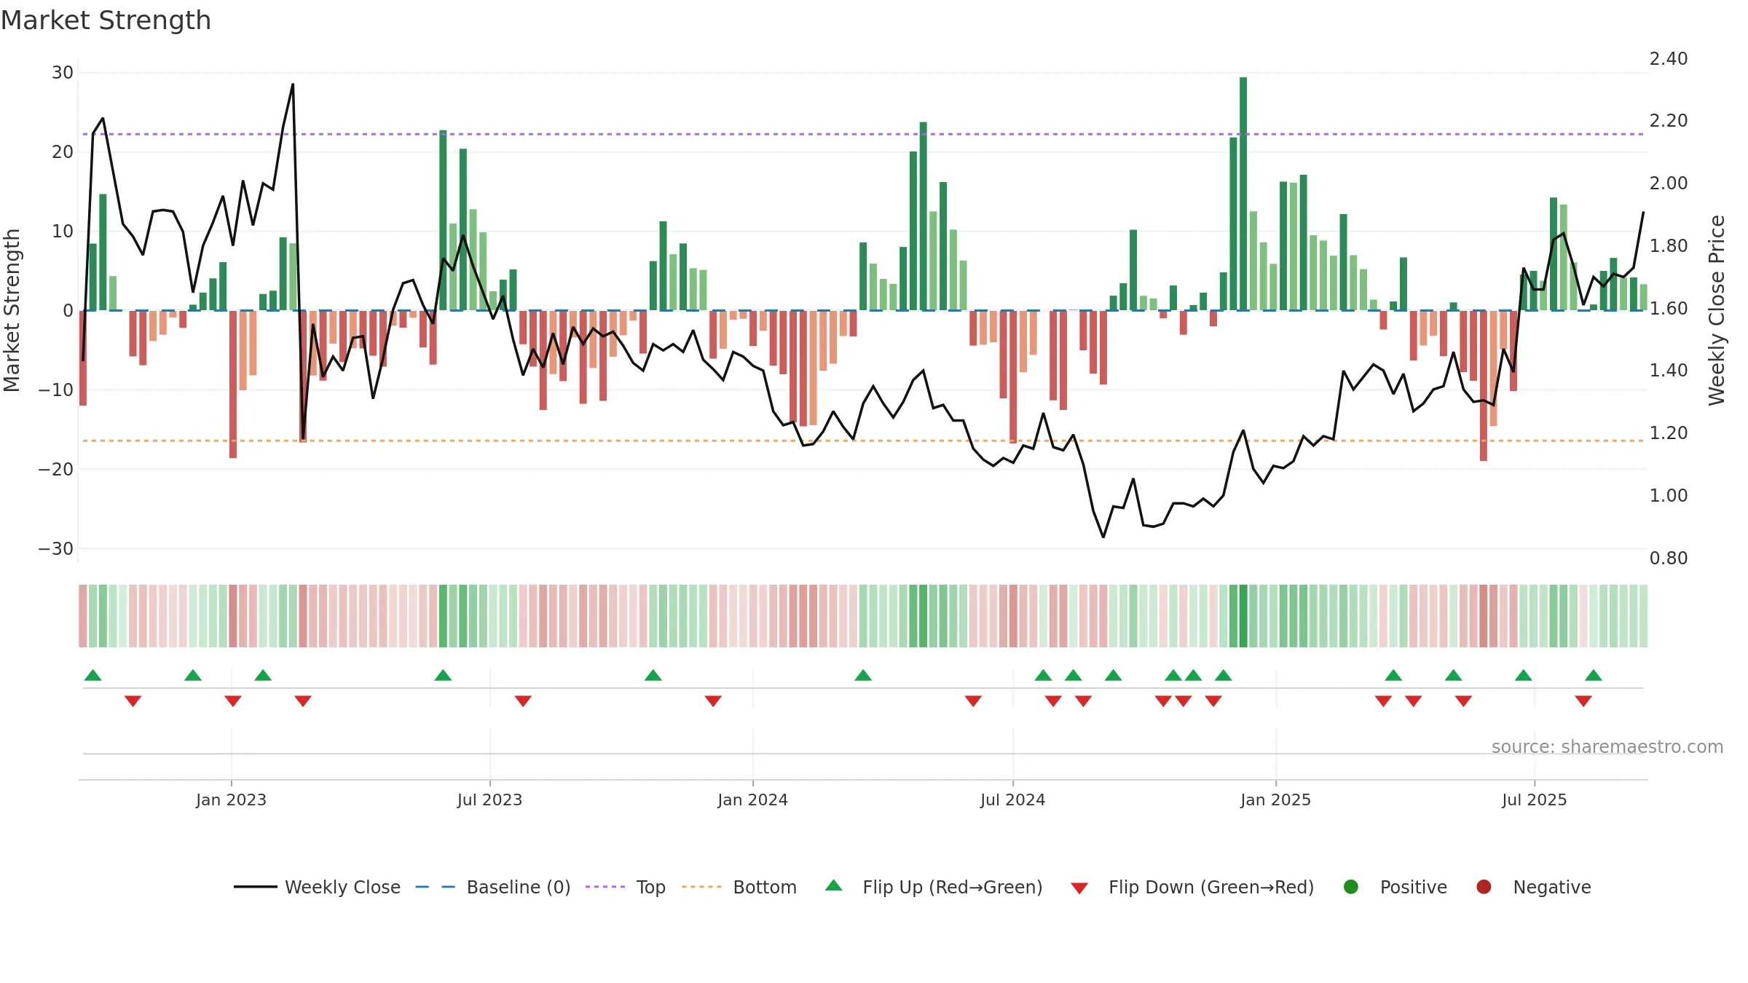Click the orange dotted Bottom threshold line
Screen dimensions: 1748x983
pyautogui.click(x=863, y=441)
